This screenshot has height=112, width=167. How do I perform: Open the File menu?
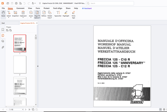[x=3, y=8]
